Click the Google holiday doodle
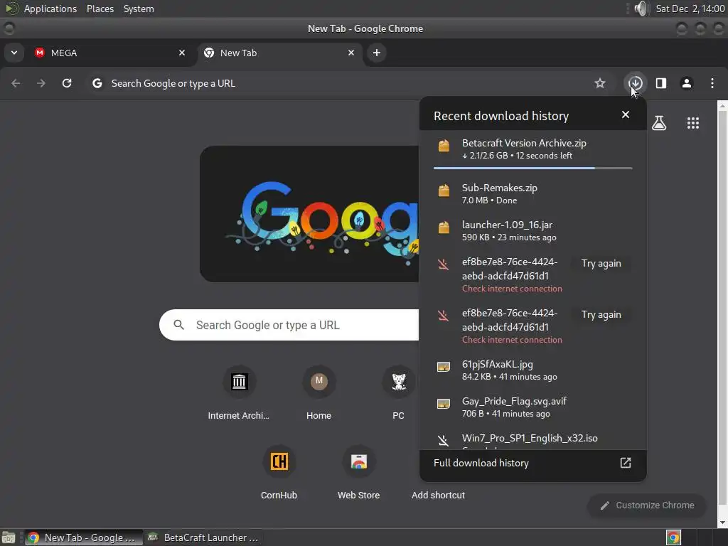The image size is (728, 546). tap(309, 214)
